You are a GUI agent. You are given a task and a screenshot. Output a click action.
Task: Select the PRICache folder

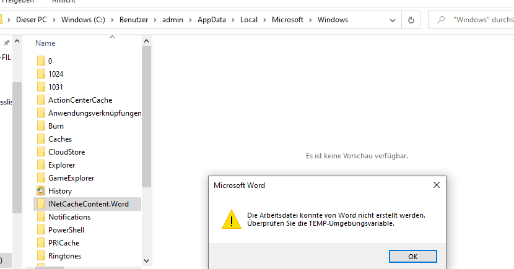point(64,243)
